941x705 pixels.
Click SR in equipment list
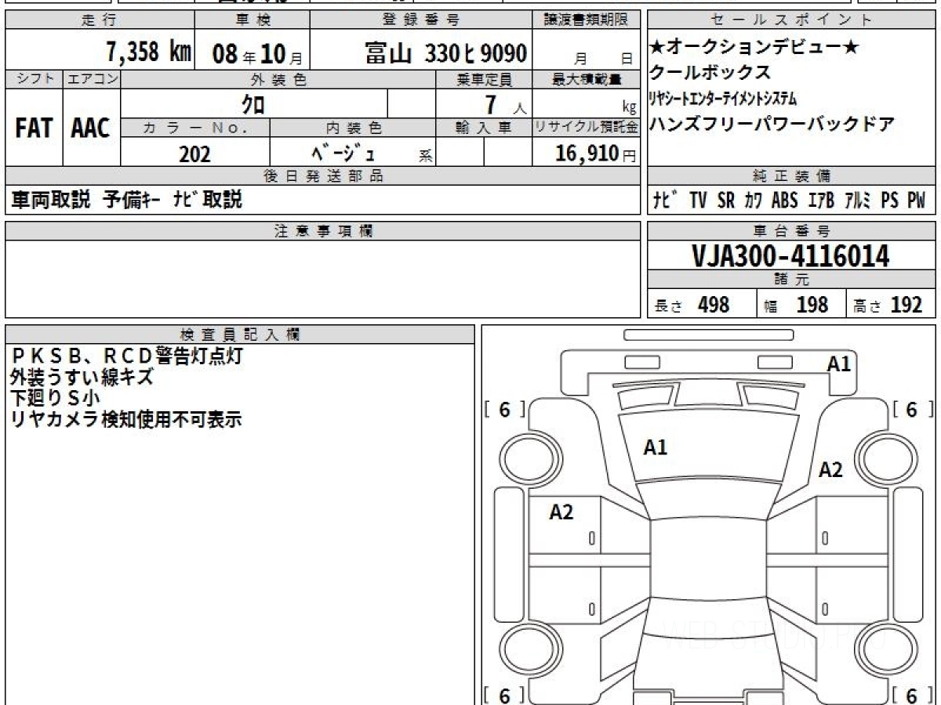[726, 201]
